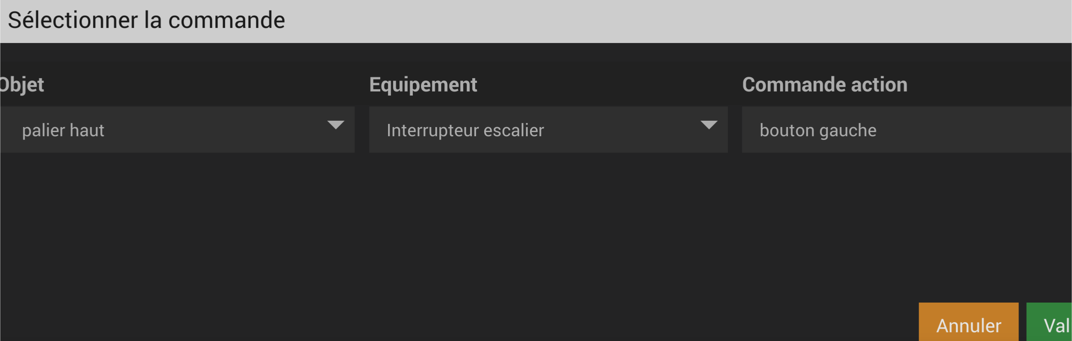This screenshot has height=341, width=1072.
Task: Click the Commande action column label
Action: click(824, 85)
